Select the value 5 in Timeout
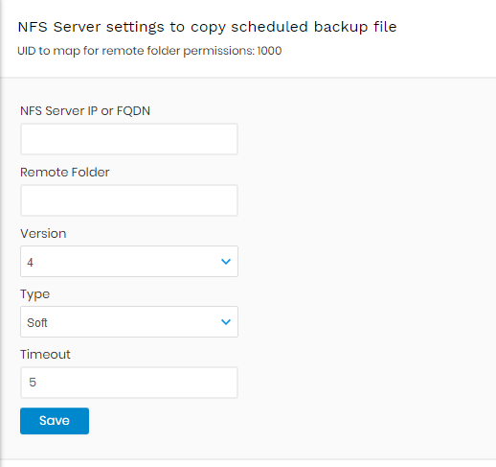The width and height of the screenshot is (496, 467). (x=33, y=383)
